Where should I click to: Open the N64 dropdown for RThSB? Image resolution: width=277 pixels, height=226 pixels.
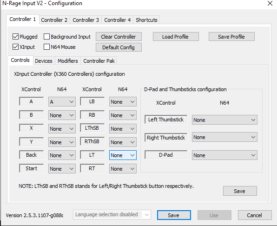point(123,142)
